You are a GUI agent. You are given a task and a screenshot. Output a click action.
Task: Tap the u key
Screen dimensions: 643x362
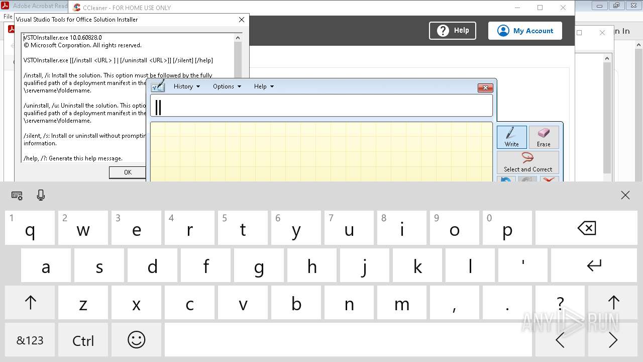(349, 228)
